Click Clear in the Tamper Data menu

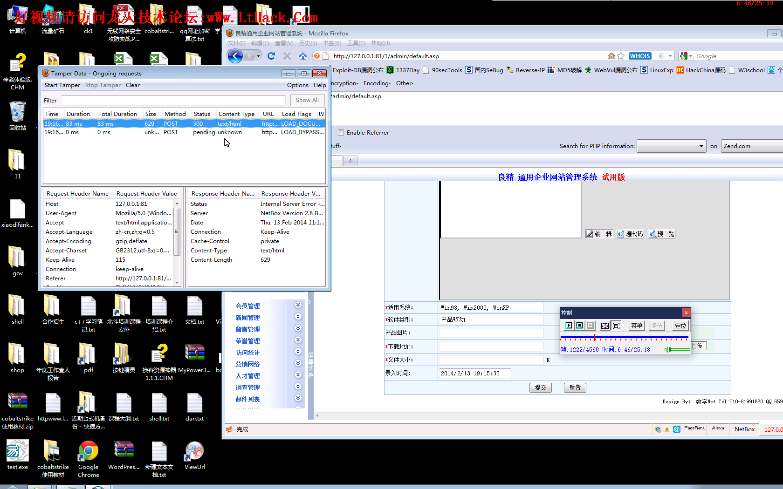click(133, 85)
